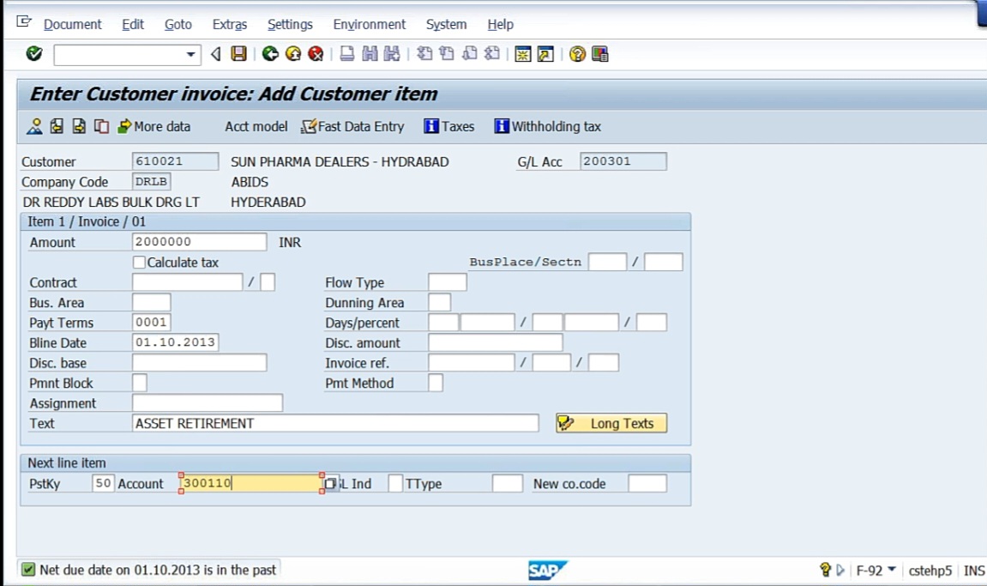Click the Long Texts button
The height and width of the screenshot is (586, 987).
click(611, 424)
